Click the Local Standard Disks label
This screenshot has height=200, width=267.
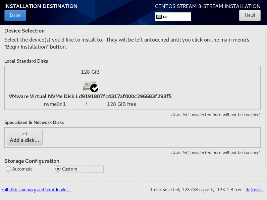[26, 61]
